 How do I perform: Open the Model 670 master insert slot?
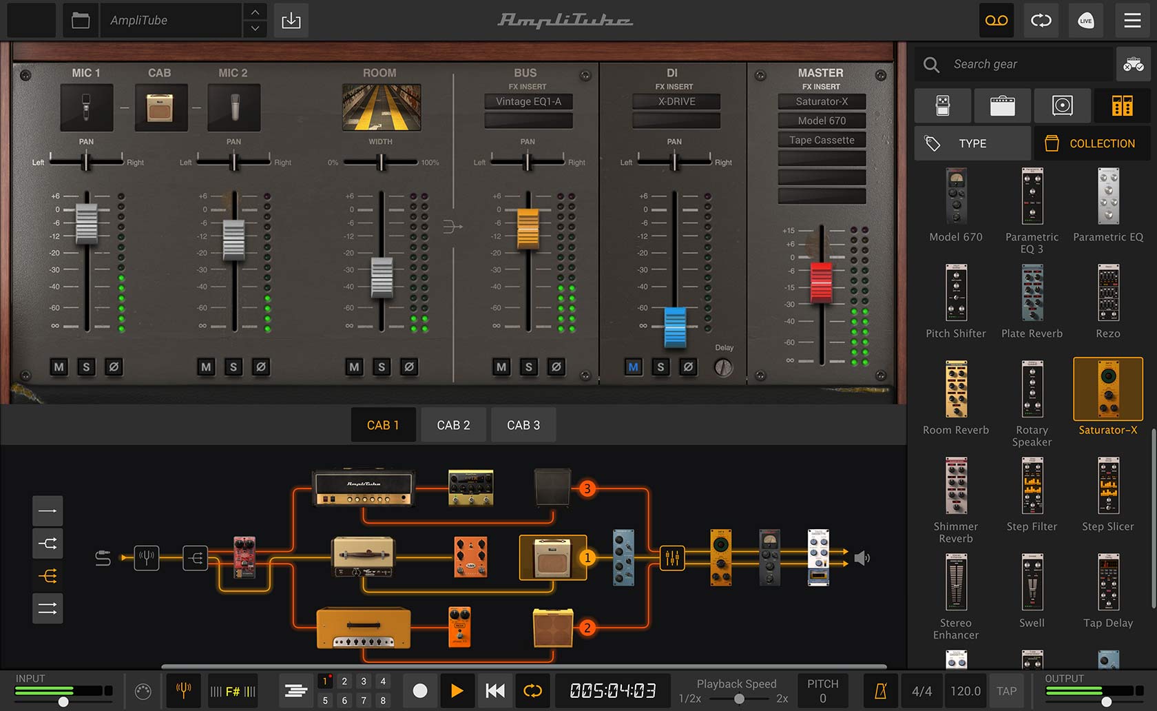coord(822,121)
